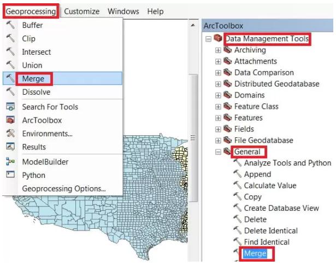The width and height of the screenshot is (336, 266).
Task: Click the map scrollbar up arrow
Action: [x=193, y=25]
